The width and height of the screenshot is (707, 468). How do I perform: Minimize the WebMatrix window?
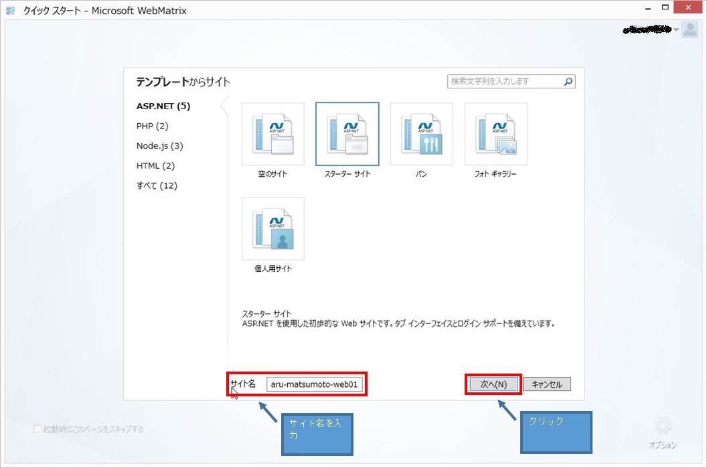(648, 8)
